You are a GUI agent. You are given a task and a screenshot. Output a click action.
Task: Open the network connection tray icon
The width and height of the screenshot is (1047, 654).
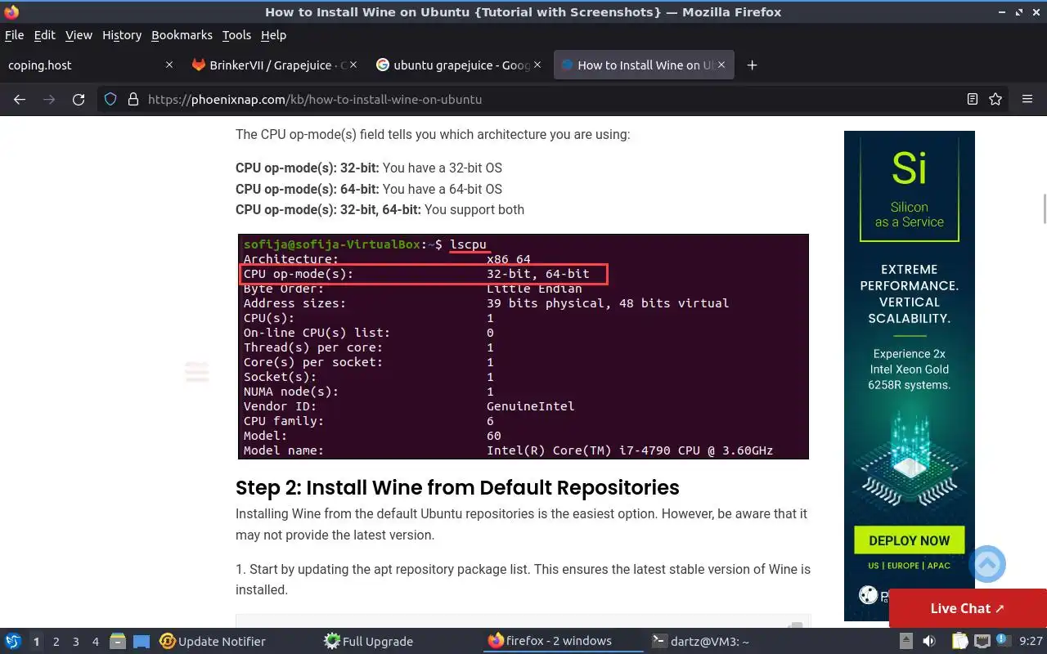(982, 641)
